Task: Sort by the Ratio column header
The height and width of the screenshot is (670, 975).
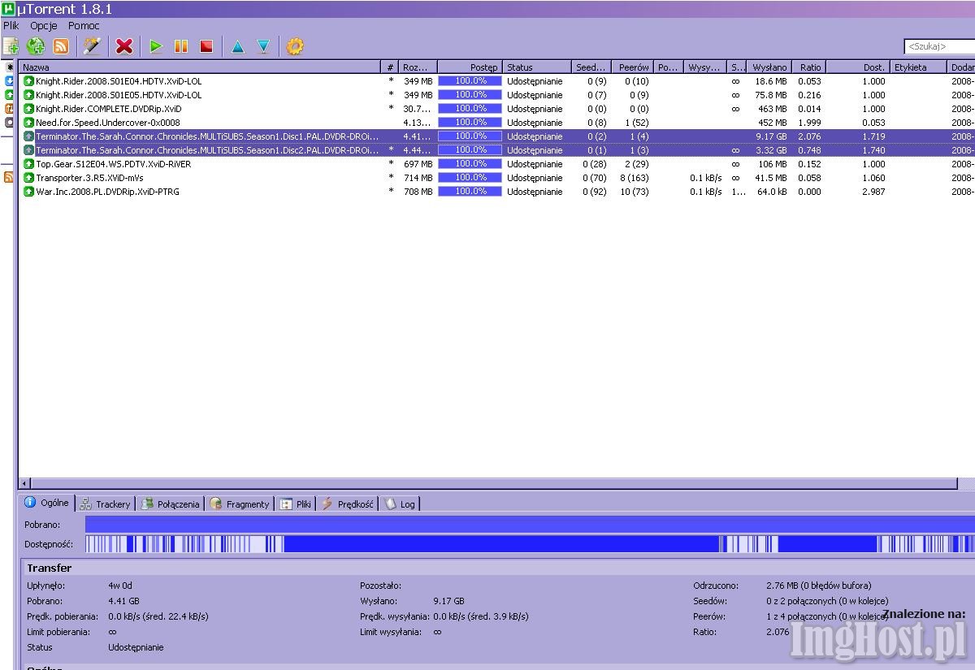Action: tap(809, 67)
